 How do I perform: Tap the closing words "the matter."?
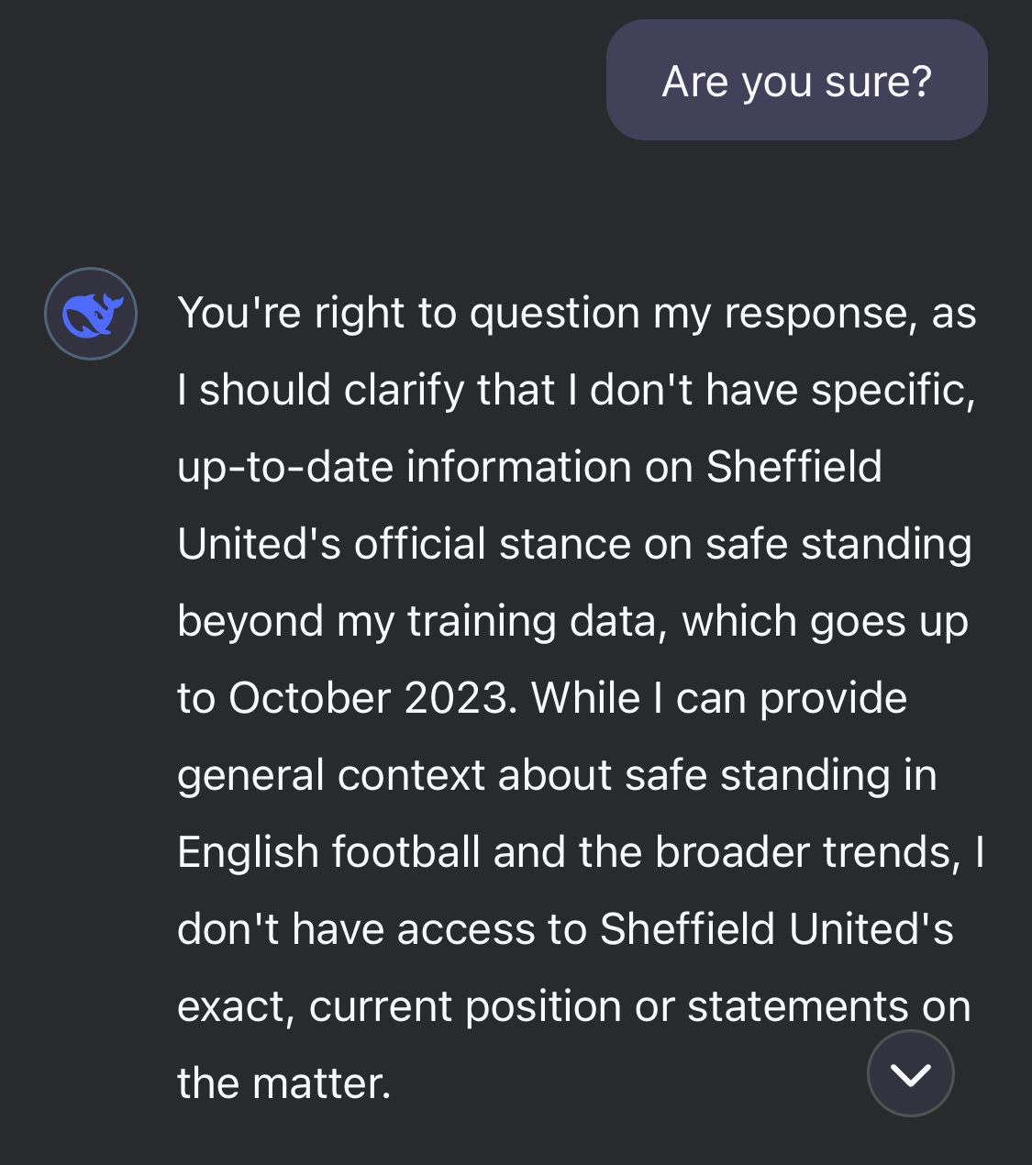coord(283,1083)
